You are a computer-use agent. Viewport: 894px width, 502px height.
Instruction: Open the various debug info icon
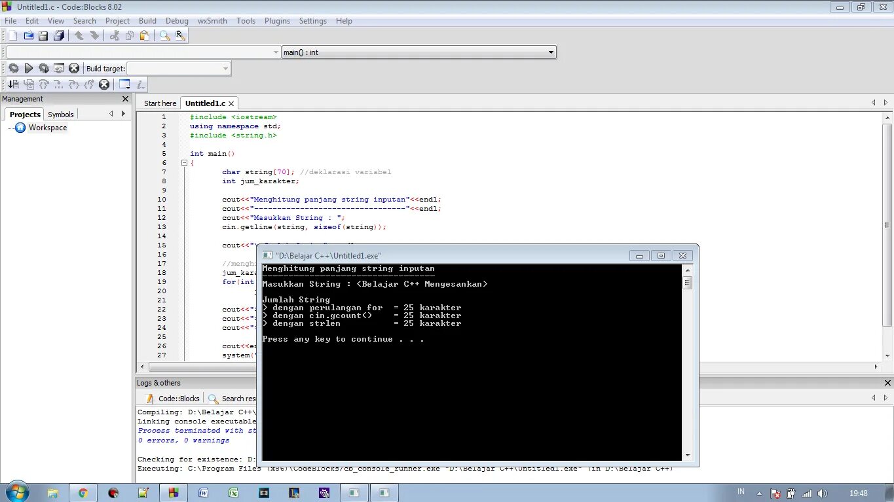pos(140,84)
